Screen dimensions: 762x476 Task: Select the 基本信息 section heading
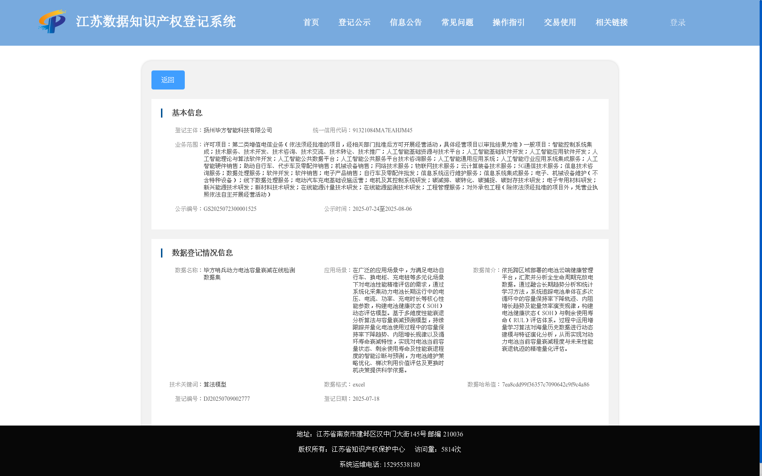tap(187, 113)
